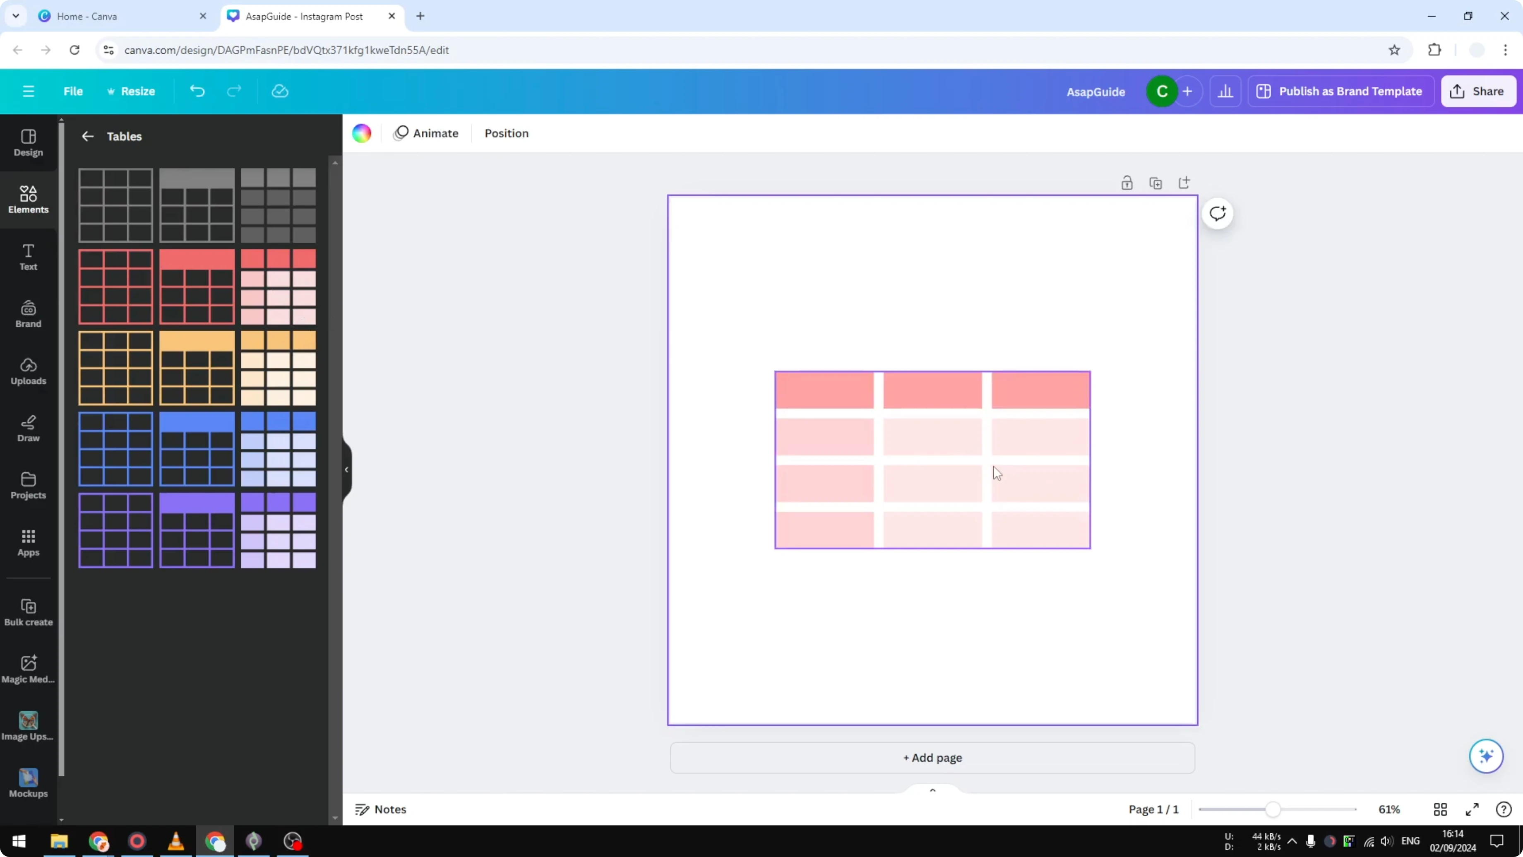This screenshot has width=1523, height=857.
Task: Open VLC from the taskbar
Action: pos(176,841)
